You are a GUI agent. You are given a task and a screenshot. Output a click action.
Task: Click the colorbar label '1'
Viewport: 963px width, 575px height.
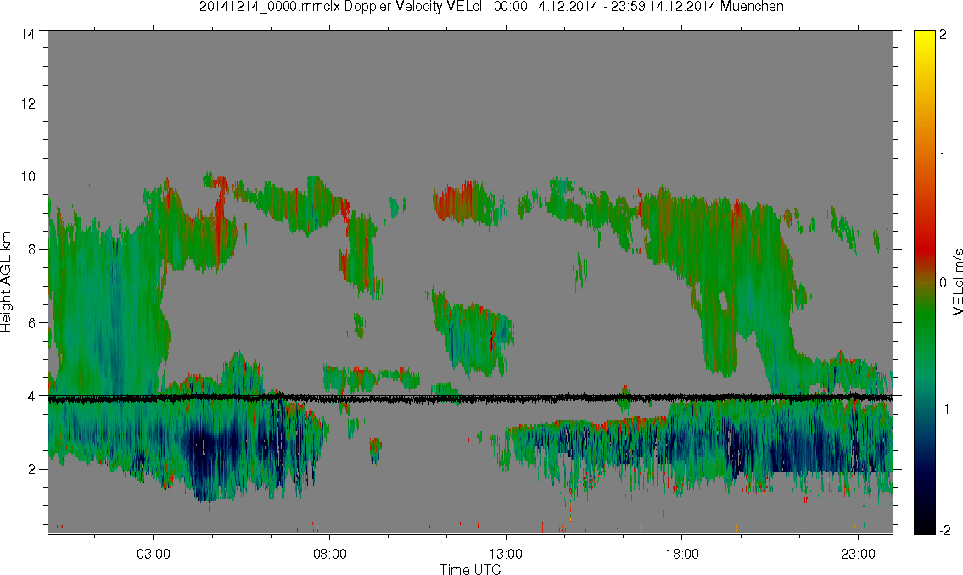(x=943, y=157)
